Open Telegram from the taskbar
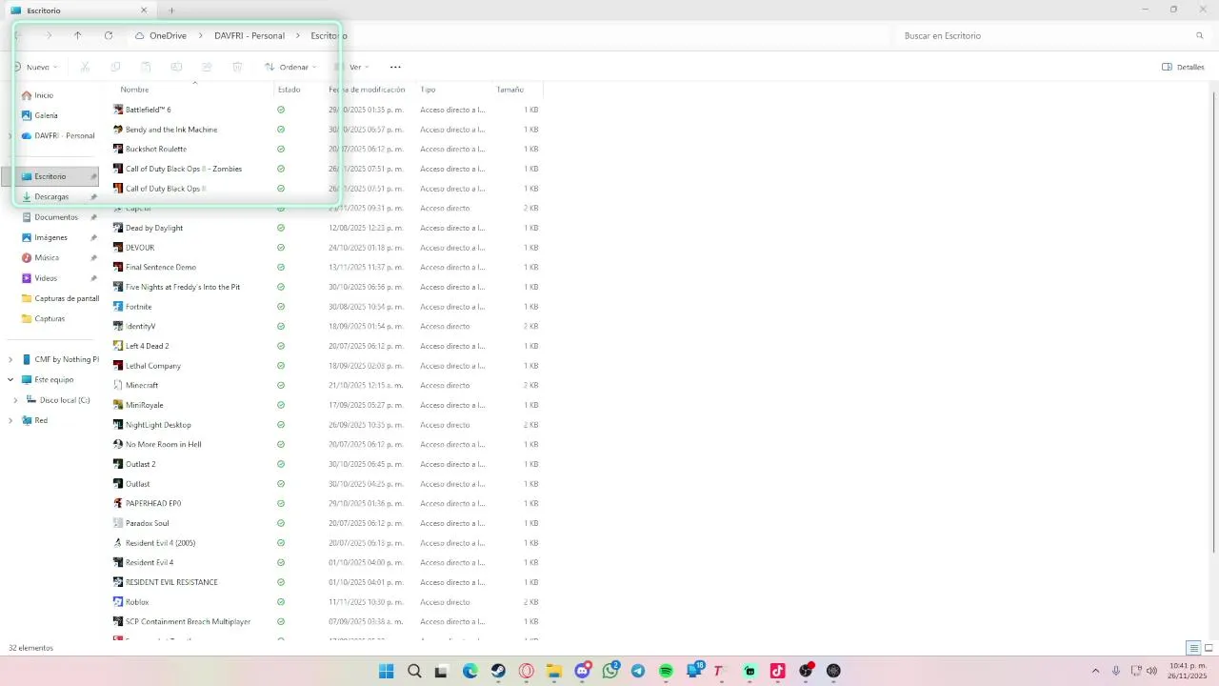 (638, 671)
